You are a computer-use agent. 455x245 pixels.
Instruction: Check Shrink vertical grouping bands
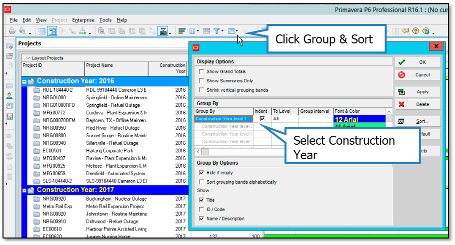201,90
